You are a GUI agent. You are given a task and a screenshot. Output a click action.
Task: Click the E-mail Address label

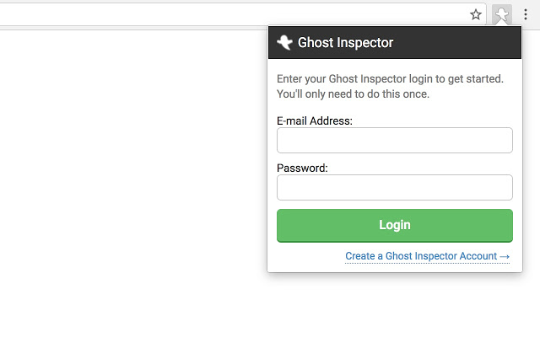click(315, 121)
